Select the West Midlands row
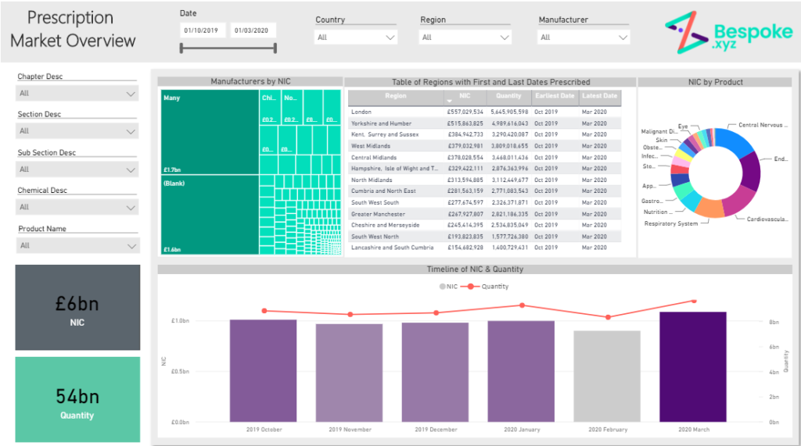This screenshot has width=801, height=446. pos(485,146)
